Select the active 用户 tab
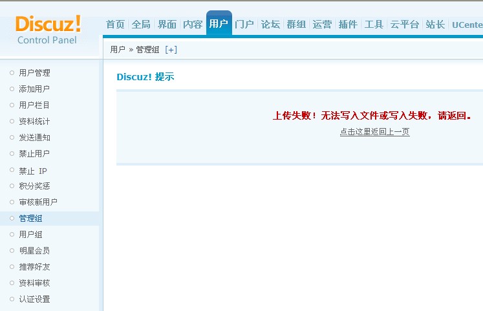The height and width of the screenshot is (311, 483). 219,23
